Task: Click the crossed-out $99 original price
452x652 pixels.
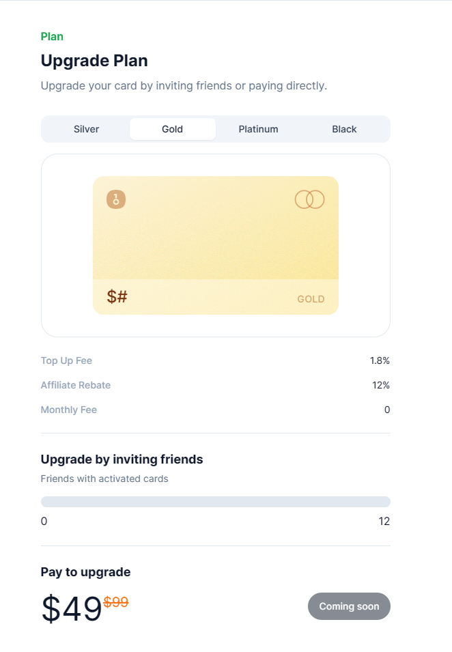Action: tap(116, 602)
